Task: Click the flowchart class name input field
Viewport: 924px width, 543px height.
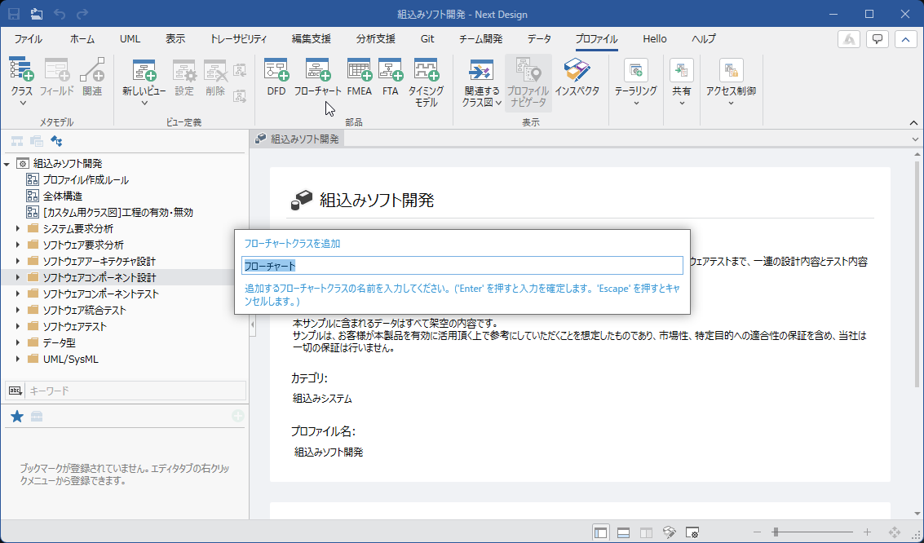Action: 462,266
